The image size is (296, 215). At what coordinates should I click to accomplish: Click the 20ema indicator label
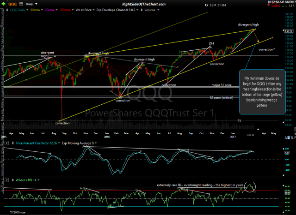(x=49, y=10)
